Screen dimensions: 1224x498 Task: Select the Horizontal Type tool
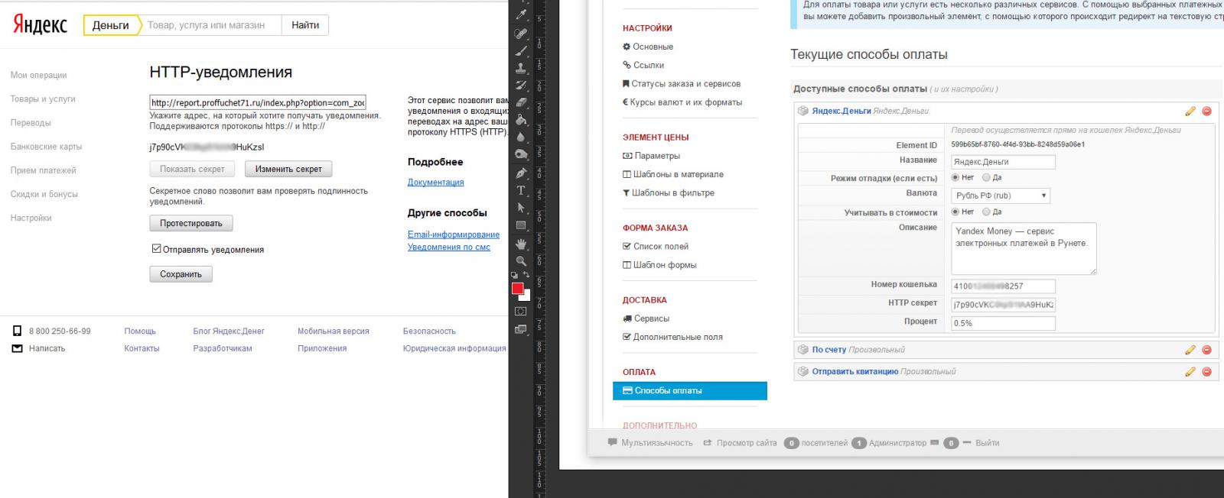point(521,190)
